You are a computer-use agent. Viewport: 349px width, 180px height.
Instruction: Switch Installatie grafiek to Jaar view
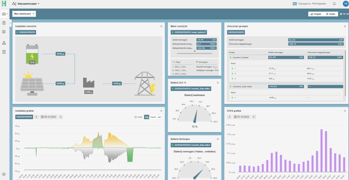(159, 117)
